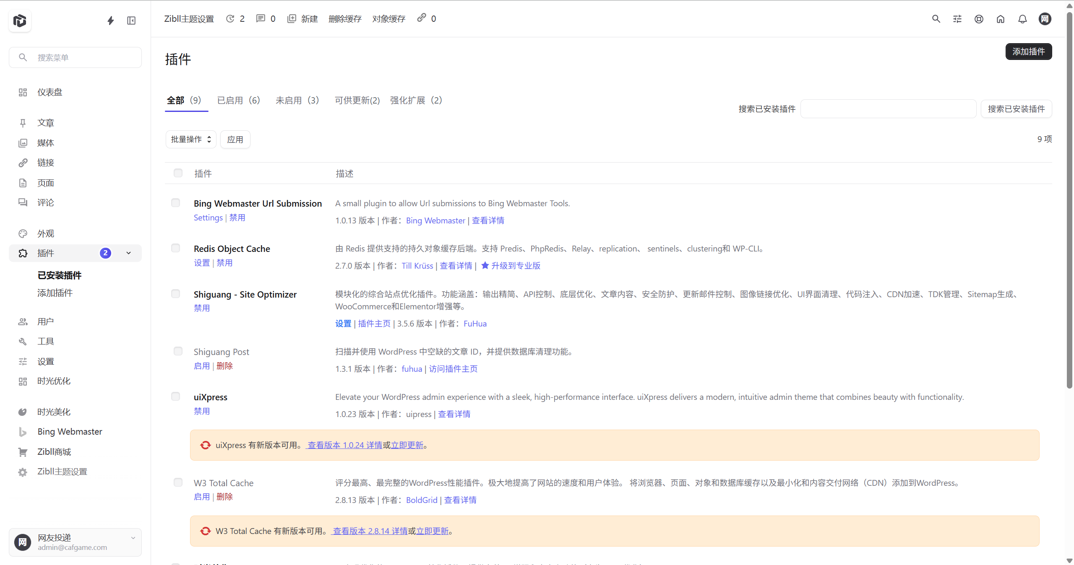This screenshot has height=565, width=1074.
Task: Check the Redis Object Cache checkbox
Action: (175, 248)
